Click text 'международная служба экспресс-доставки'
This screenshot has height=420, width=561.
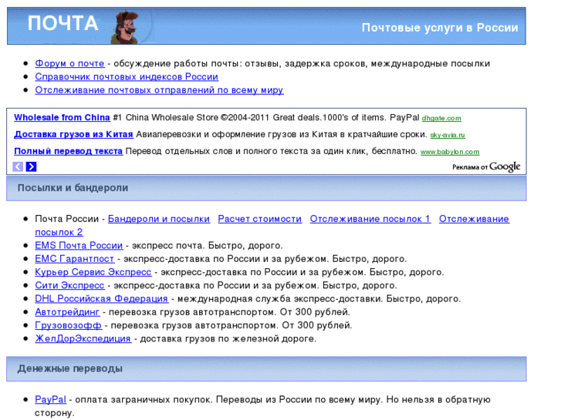coord(280,298)
